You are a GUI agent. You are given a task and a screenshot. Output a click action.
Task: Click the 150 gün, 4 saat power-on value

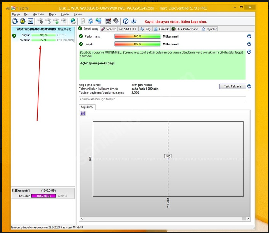coord(142,85)
